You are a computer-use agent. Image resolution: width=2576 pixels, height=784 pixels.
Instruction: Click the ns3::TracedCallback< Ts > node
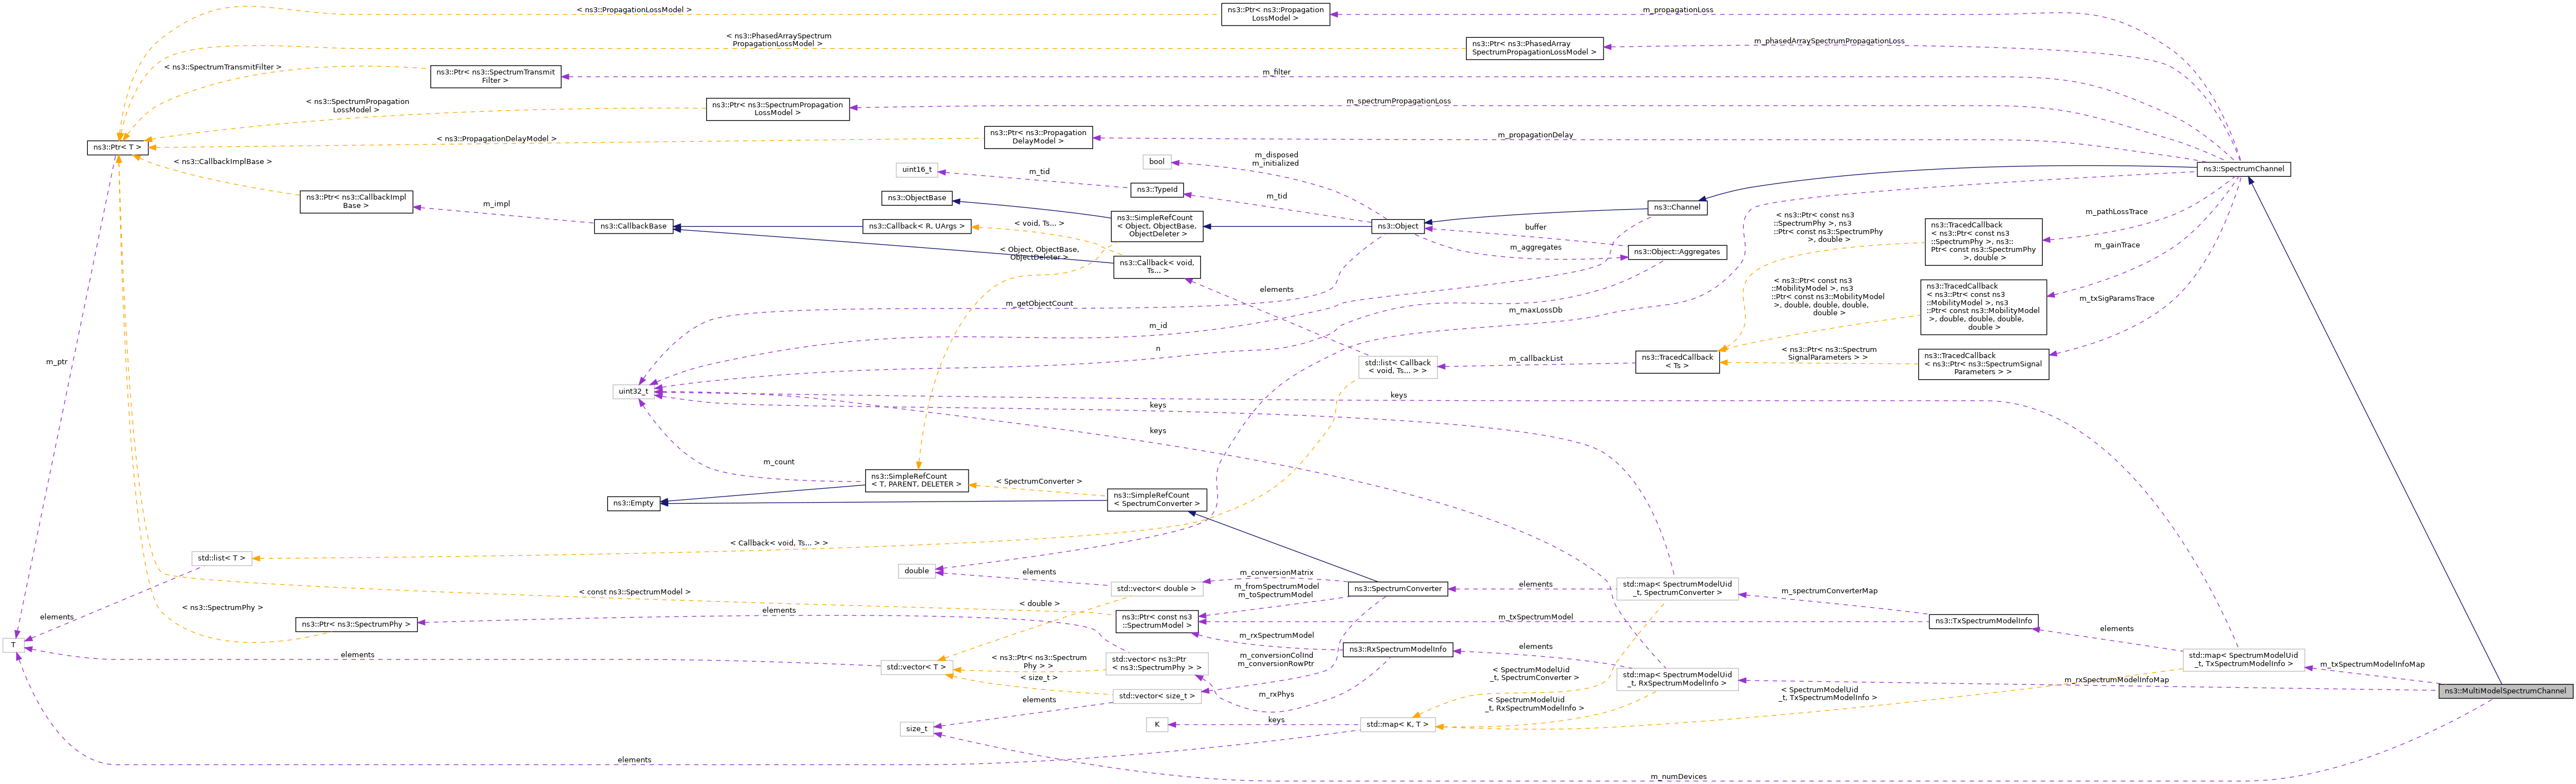pyautogui.click(x=1677, y=362)
